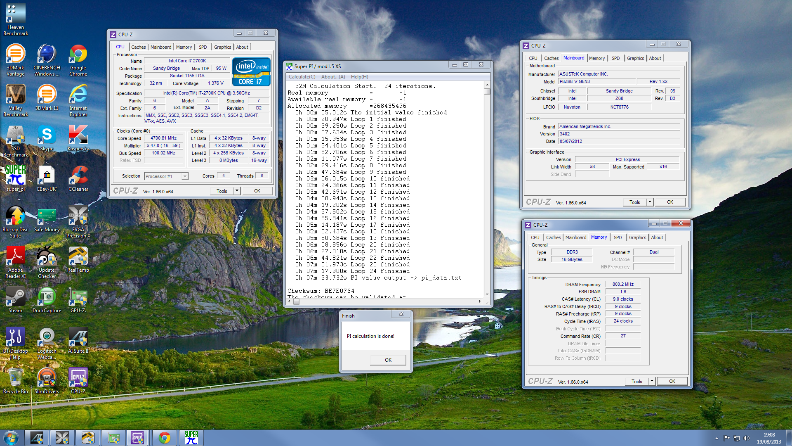Click Super PI scroll down arrow
The width and height of the screenshot is (792, 446).
tap(487, 294)
